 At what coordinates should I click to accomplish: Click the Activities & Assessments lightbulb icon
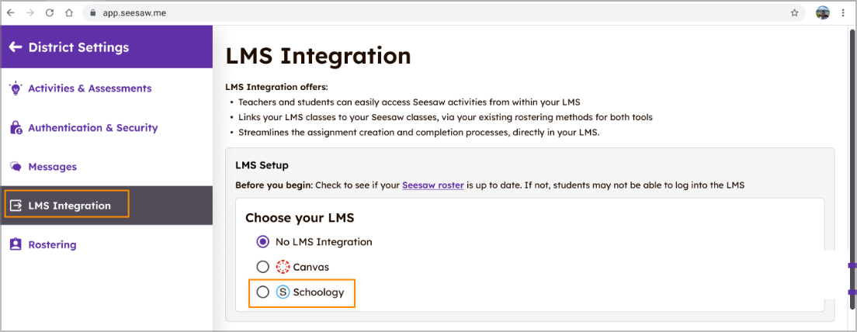pos(16,88)
